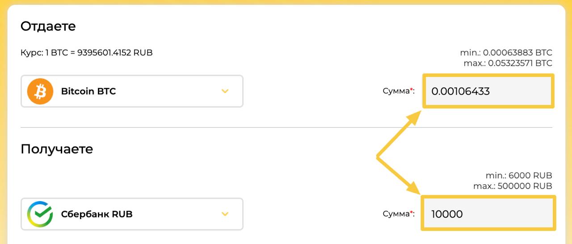572x244 pixels.
Task: Focus the RUB amount field showing 10000
Action: click(x=488, y=214)
